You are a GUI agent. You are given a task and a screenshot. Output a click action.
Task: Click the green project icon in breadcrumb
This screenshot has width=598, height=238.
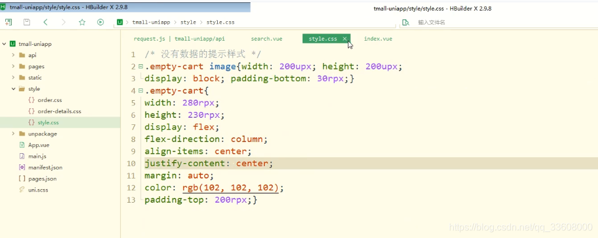[x=120, y=22]
